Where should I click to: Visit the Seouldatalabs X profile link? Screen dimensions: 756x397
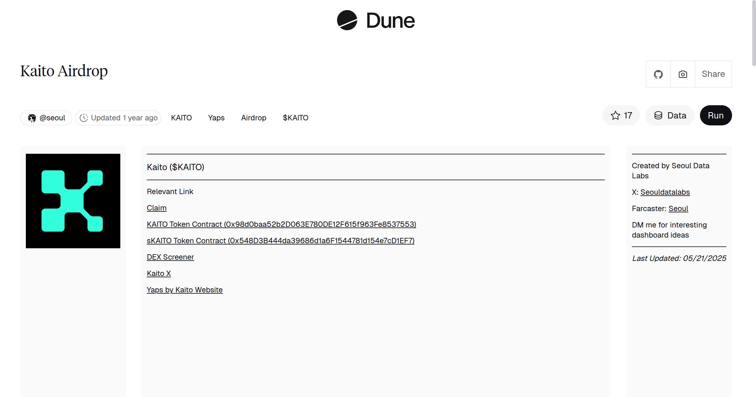tap(665, 192)
